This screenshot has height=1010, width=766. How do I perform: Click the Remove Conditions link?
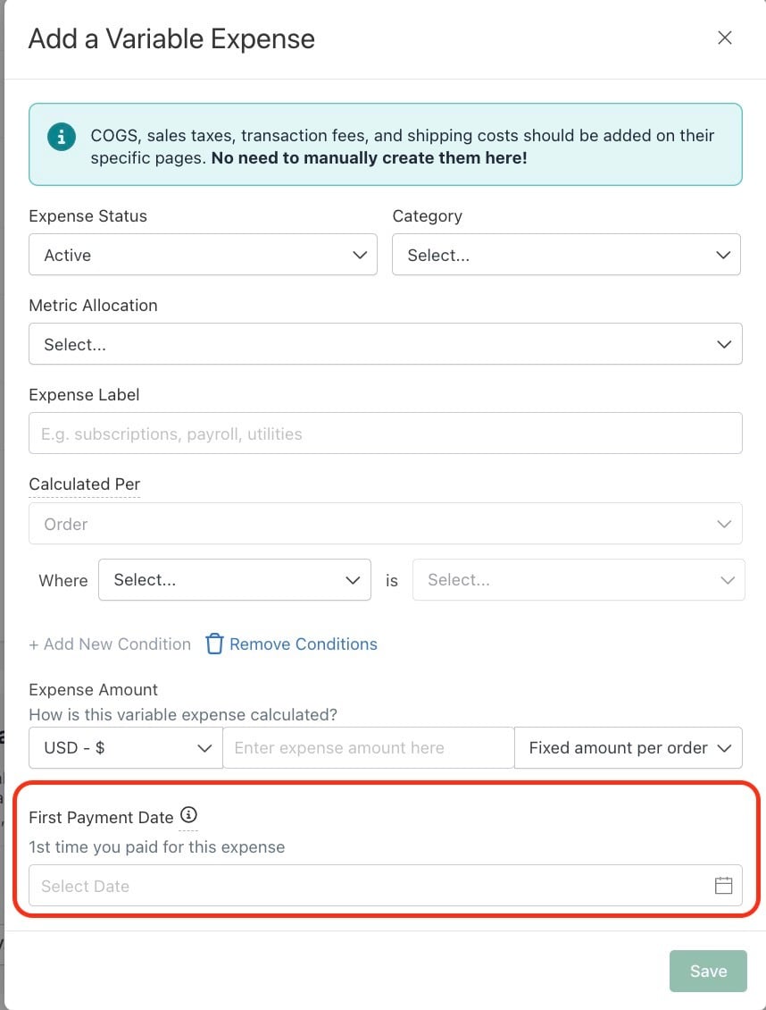pyautogui.click(x=303, y=644)
